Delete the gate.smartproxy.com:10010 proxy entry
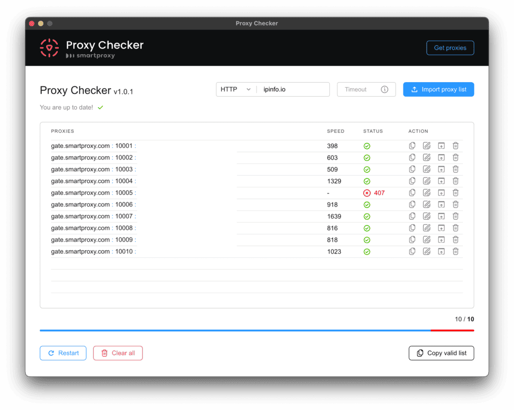 [455, 251]
